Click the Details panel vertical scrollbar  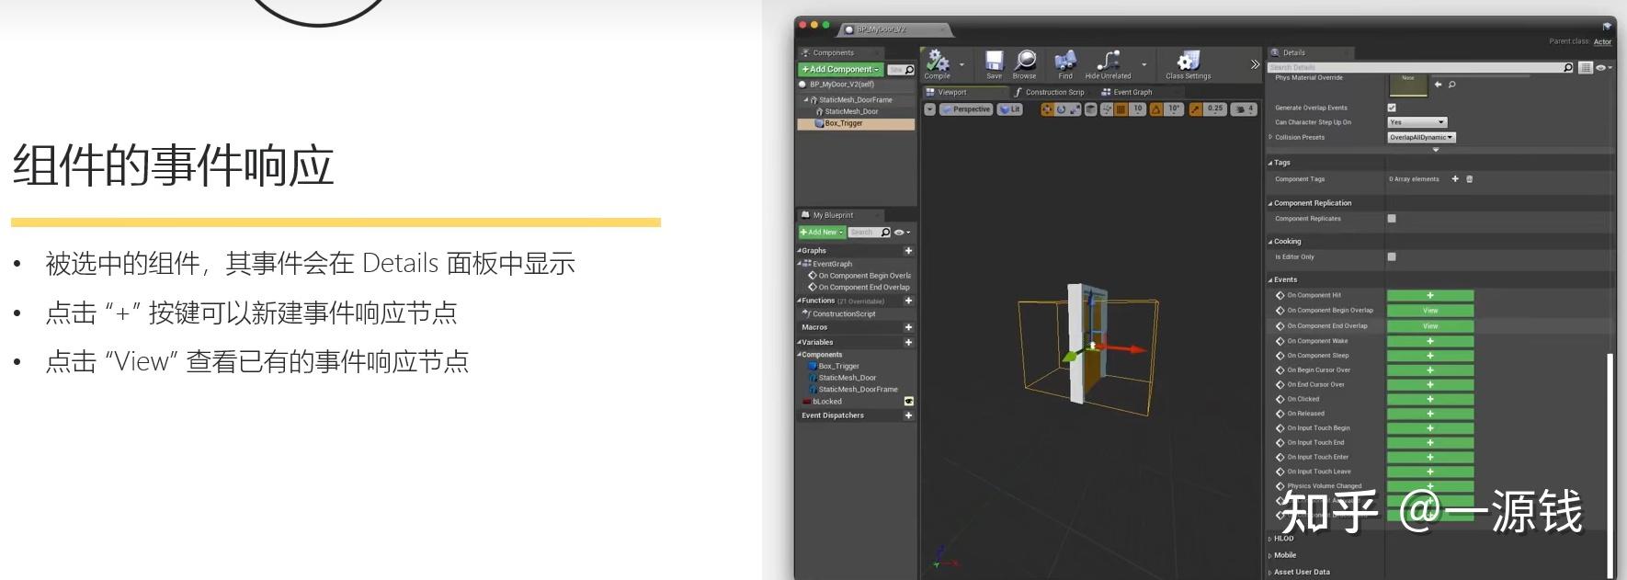click(1610, 464)
